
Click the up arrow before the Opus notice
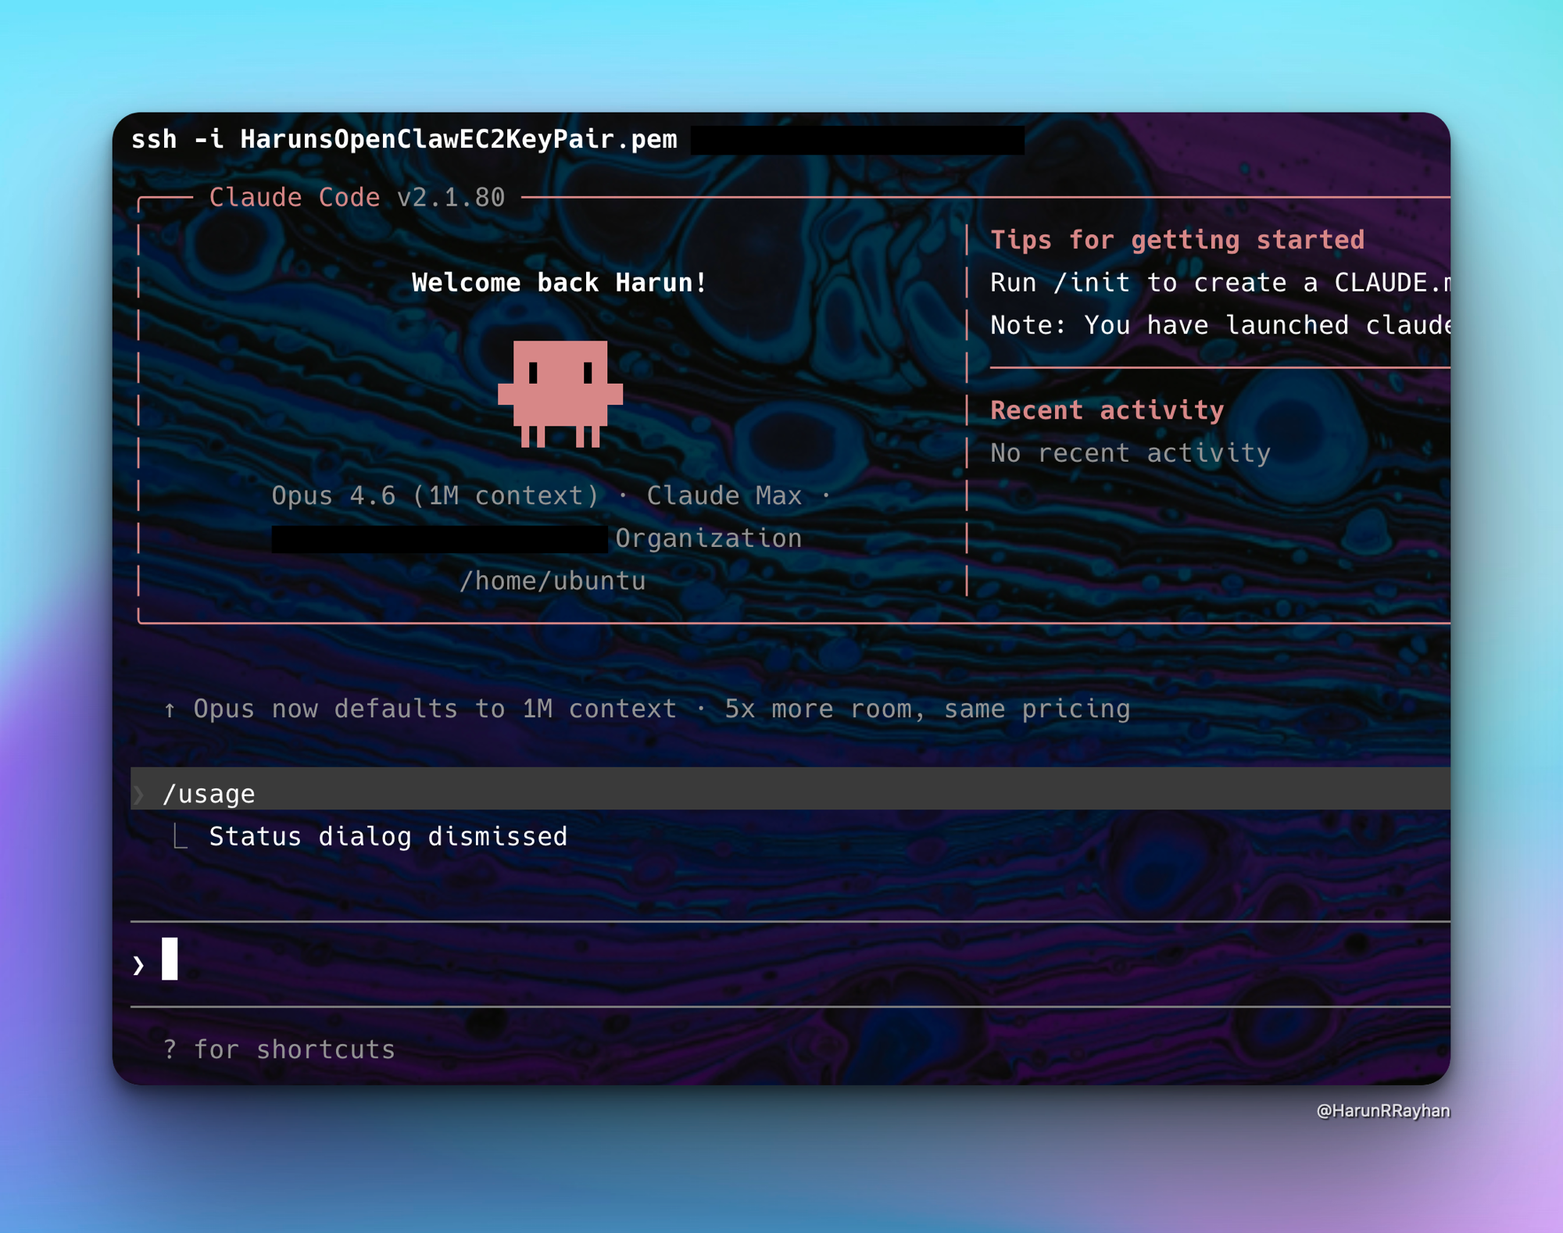[170, 709]
